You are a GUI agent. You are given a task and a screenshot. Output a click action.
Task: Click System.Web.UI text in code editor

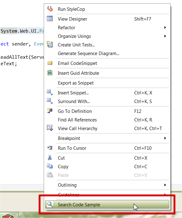tap(19, 31)
